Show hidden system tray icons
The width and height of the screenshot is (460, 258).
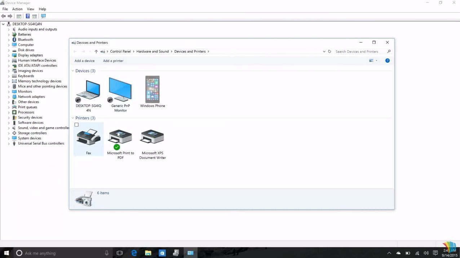(x=389, y=253)
